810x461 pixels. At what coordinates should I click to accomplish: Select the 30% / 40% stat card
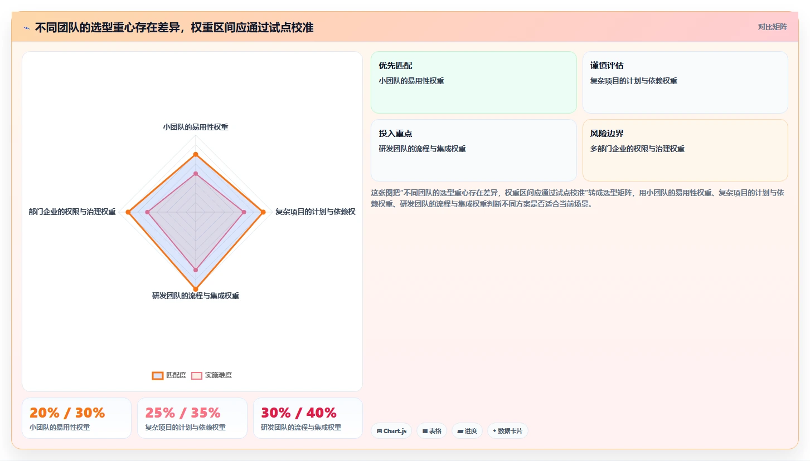[308, 418]
